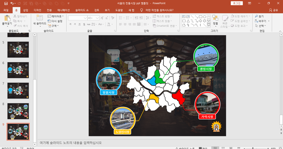Screen dimensions: 283x149
Task: Select slide 8 thumbnail
Action: pyautogui.click(x=18, y=111)
